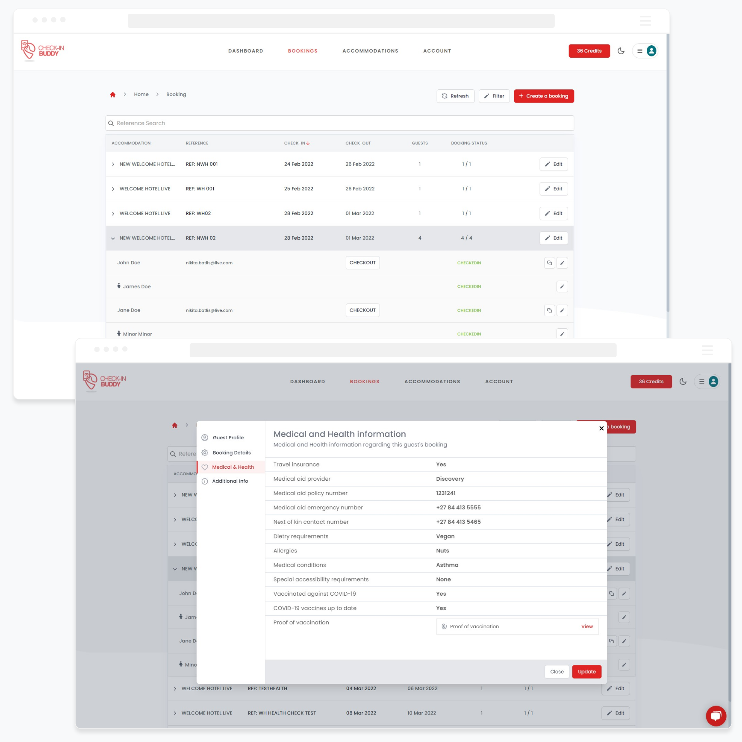Click the Refresh button
Viewport: 742px width, 742px height.
point(455,96)
